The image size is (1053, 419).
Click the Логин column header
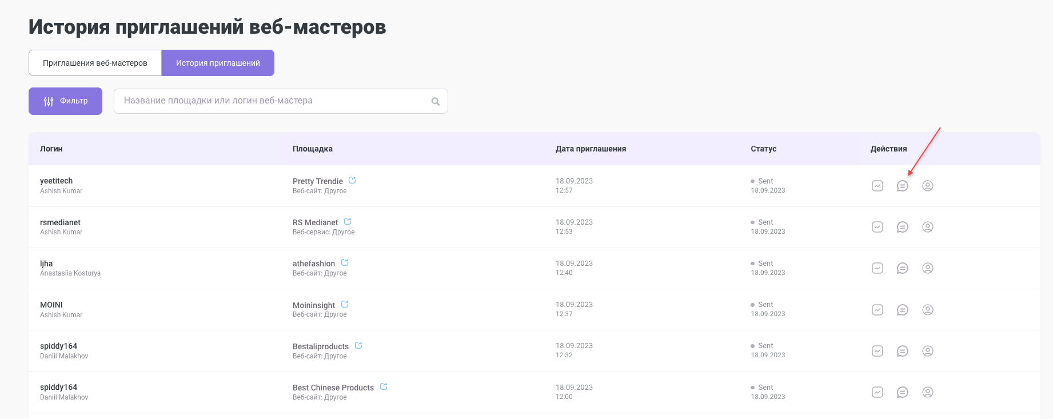pos(51,149)
